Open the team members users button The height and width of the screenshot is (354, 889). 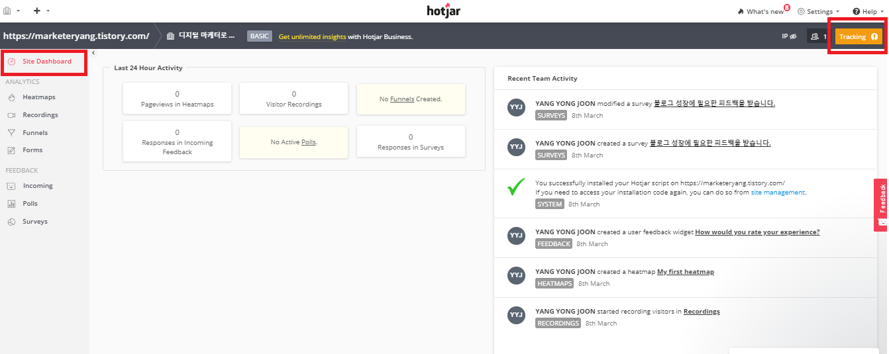pos(818,36)
